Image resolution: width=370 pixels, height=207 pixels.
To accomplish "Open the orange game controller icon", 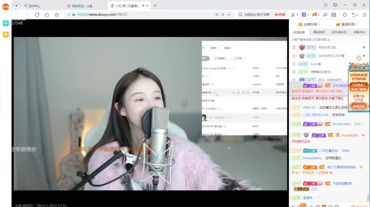I will click(314, 14).
